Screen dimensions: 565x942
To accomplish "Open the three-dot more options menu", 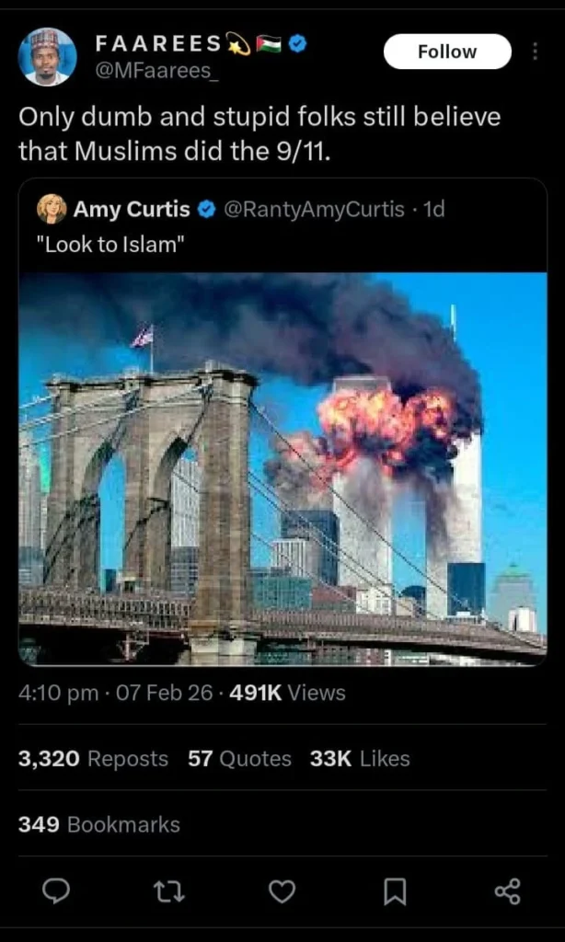I will click(x=535, y=52).
